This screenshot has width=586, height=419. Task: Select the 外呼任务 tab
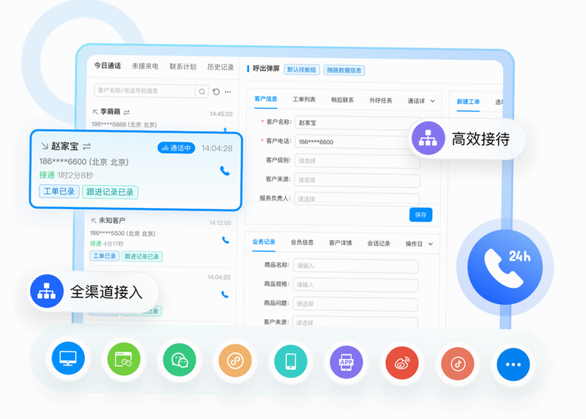(380, 100)
